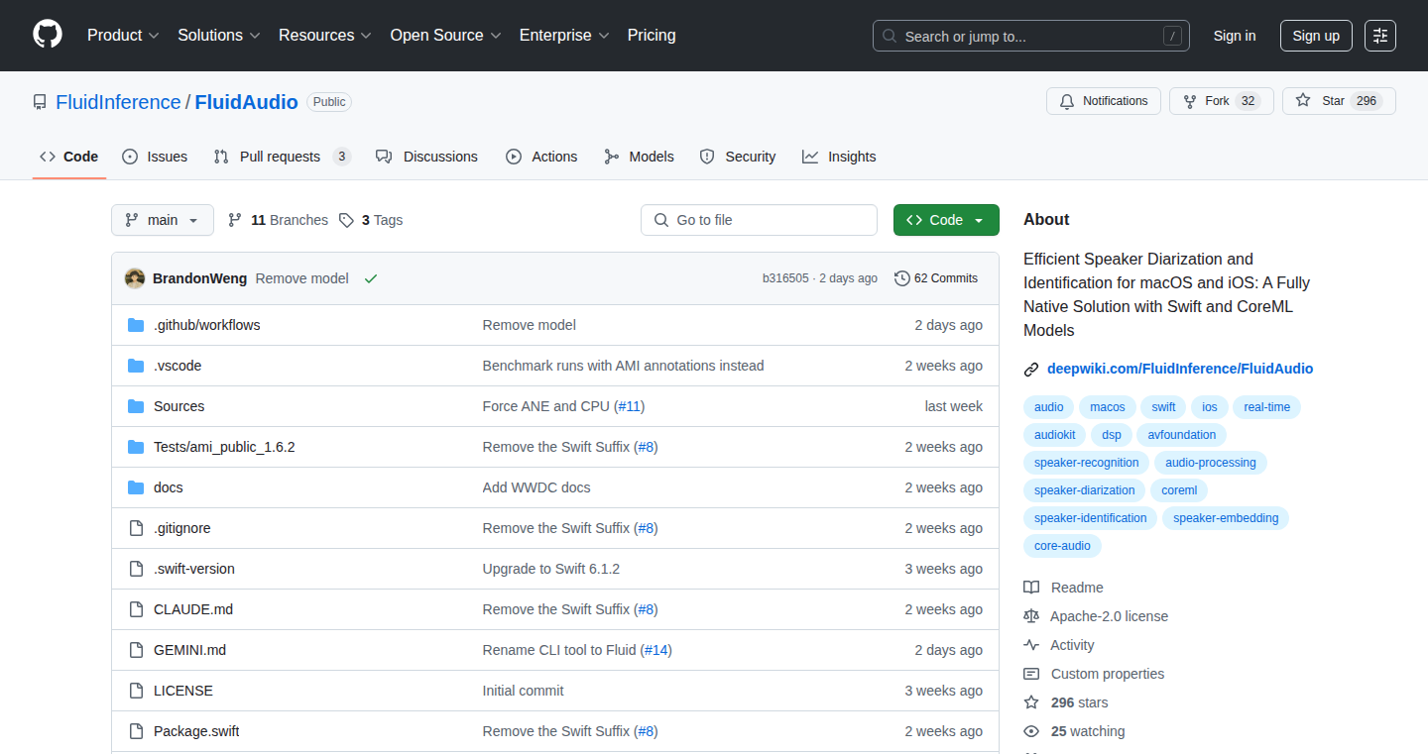Switch to the Code tab

(x=69, y=157)
